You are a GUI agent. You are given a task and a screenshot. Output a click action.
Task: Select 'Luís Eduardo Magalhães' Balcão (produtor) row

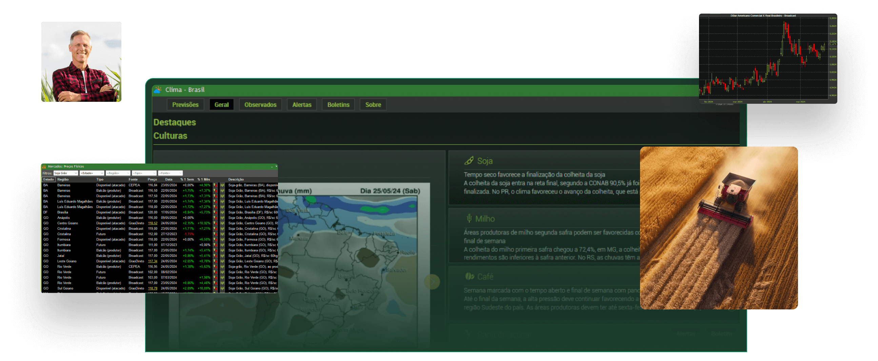tap(160, 201)
